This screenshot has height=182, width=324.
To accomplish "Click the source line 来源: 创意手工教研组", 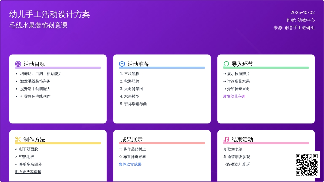I will (294, 28).
